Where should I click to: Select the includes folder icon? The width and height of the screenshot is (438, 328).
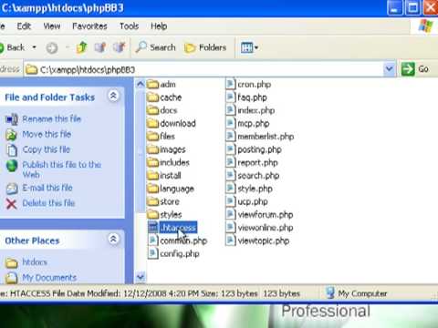click(153, 162)
